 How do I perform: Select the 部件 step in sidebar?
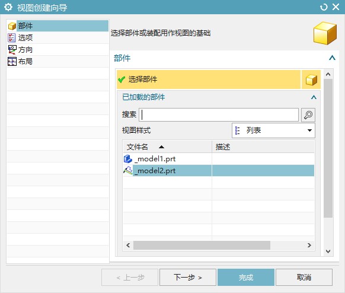pos(58,26)
